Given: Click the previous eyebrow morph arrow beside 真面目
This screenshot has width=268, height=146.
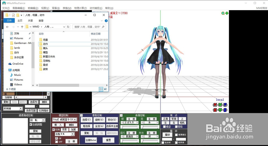Looking at the screenshot, I should tap(122, 137).
